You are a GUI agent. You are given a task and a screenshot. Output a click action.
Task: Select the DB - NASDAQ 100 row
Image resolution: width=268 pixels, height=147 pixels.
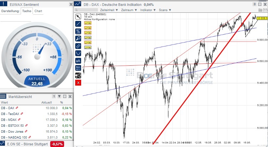(36, 137)
